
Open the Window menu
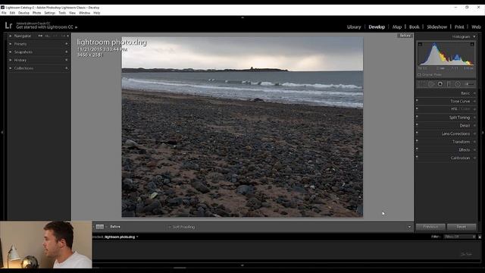(x=84, y=13)
